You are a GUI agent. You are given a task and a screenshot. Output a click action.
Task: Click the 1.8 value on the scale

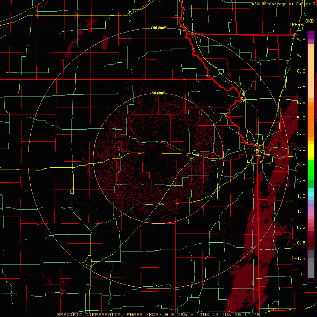tap(301, 196)
